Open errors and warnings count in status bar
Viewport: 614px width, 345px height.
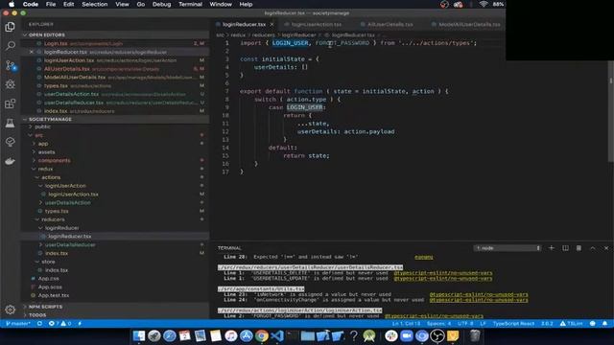click(59, 324)
